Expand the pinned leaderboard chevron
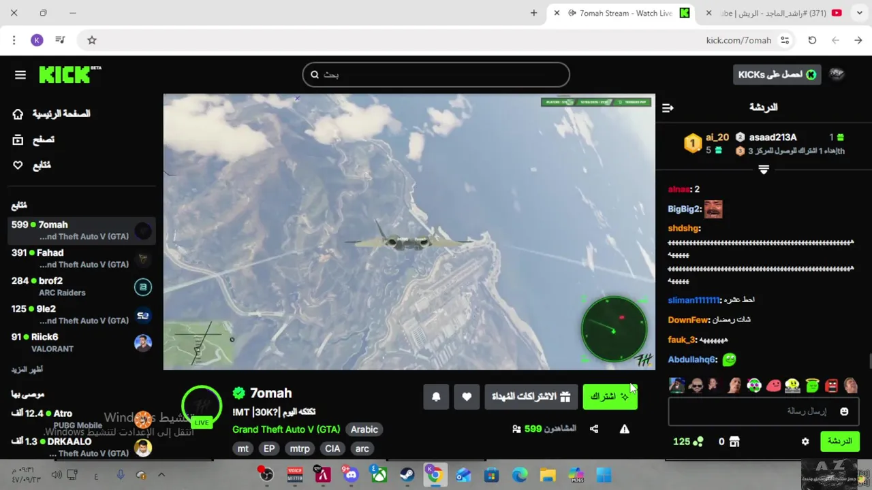Screen dimensions: 872x490 tap(764, 169)
